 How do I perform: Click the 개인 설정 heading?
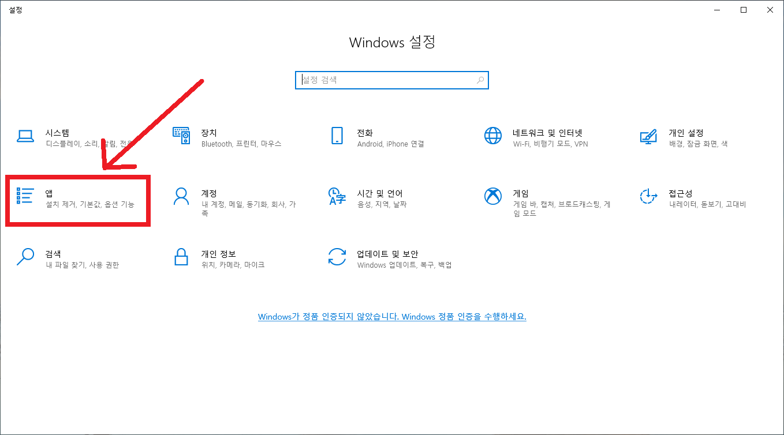click(x=686, y=133)
